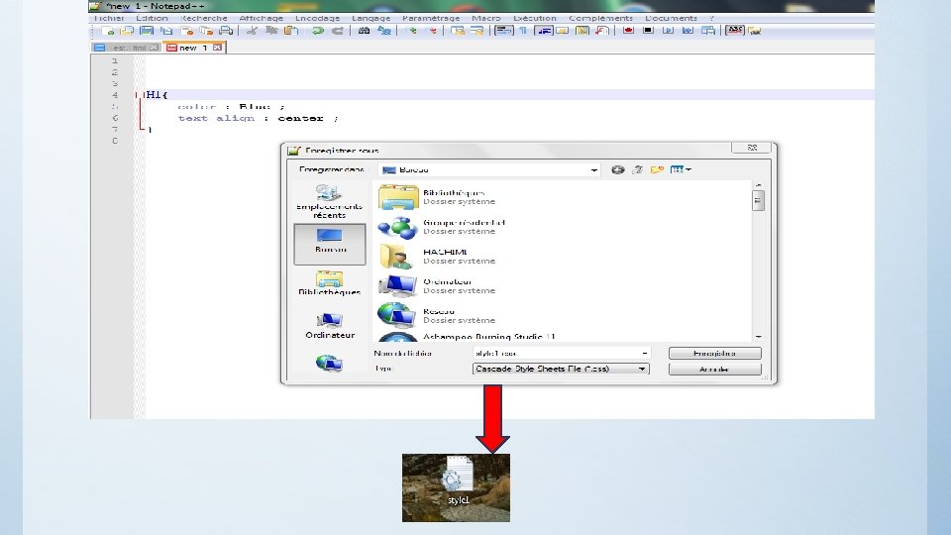951x535 pixels.
Task: Click the Stop Recording macro icon
Action: click(x=648, y=31)
